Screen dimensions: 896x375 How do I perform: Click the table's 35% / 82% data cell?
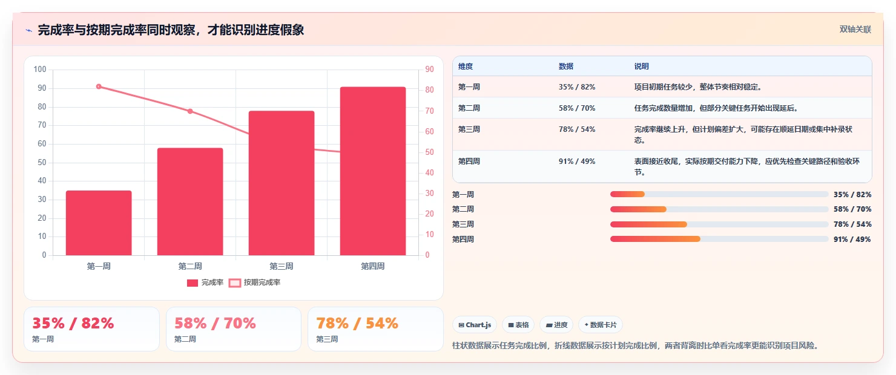pyautogui.click(x=577, y=87)
